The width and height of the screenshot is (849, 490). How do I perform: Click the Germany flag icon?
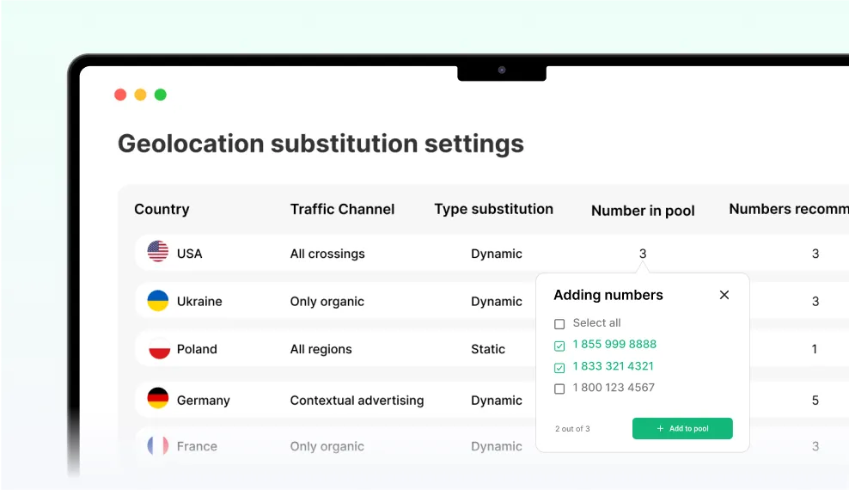point(158,399)
